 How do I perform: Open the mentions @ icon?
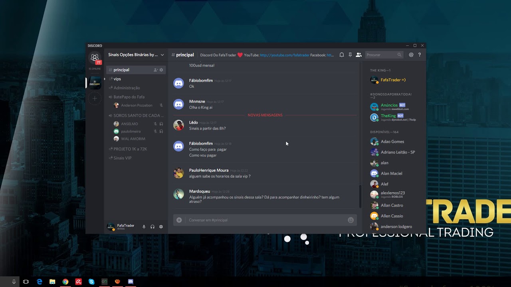(411, 55)
